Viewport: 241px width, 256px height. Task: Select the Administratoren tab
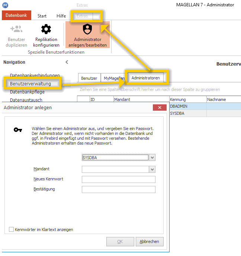pyautogui.click(x=146, y=78)
